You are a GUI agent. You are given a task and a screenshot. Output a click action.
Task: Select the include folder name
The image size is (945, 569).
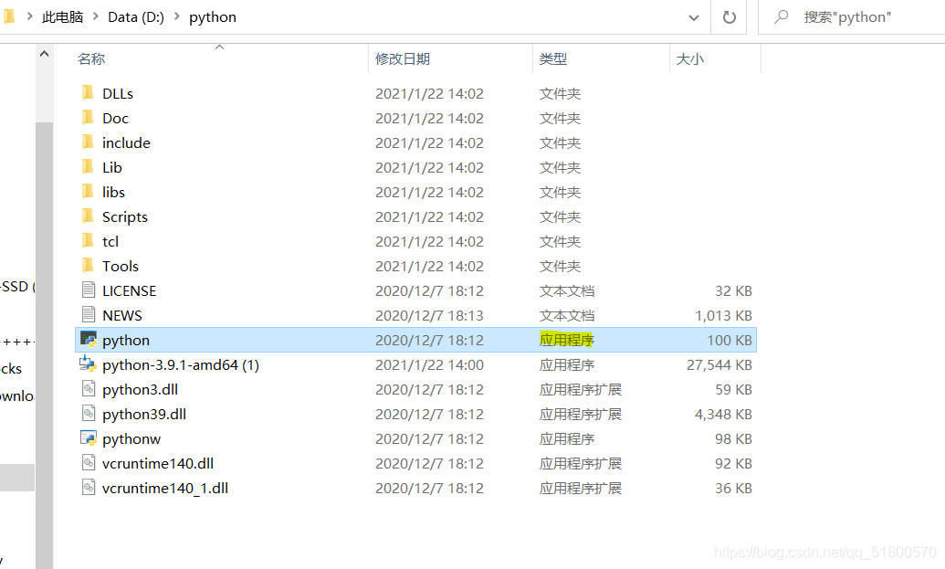pyautogui.click(x=127, y=142)
